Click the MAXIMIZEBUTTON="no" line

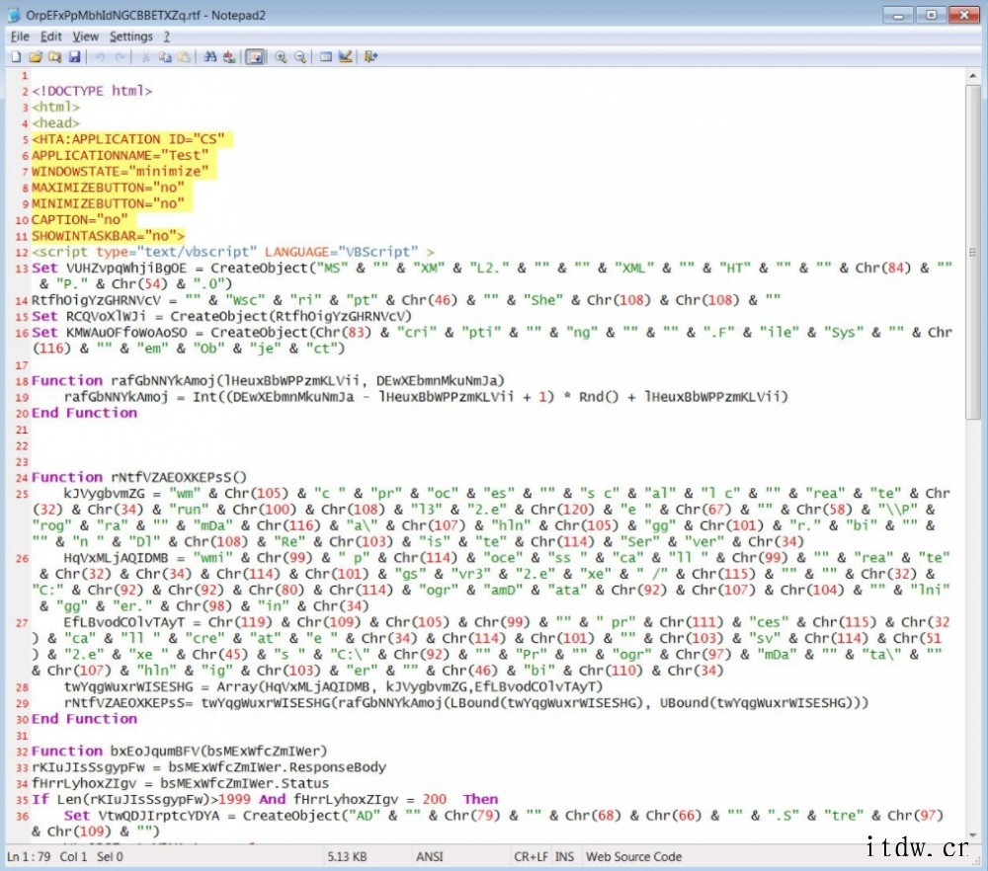[108, 188]
